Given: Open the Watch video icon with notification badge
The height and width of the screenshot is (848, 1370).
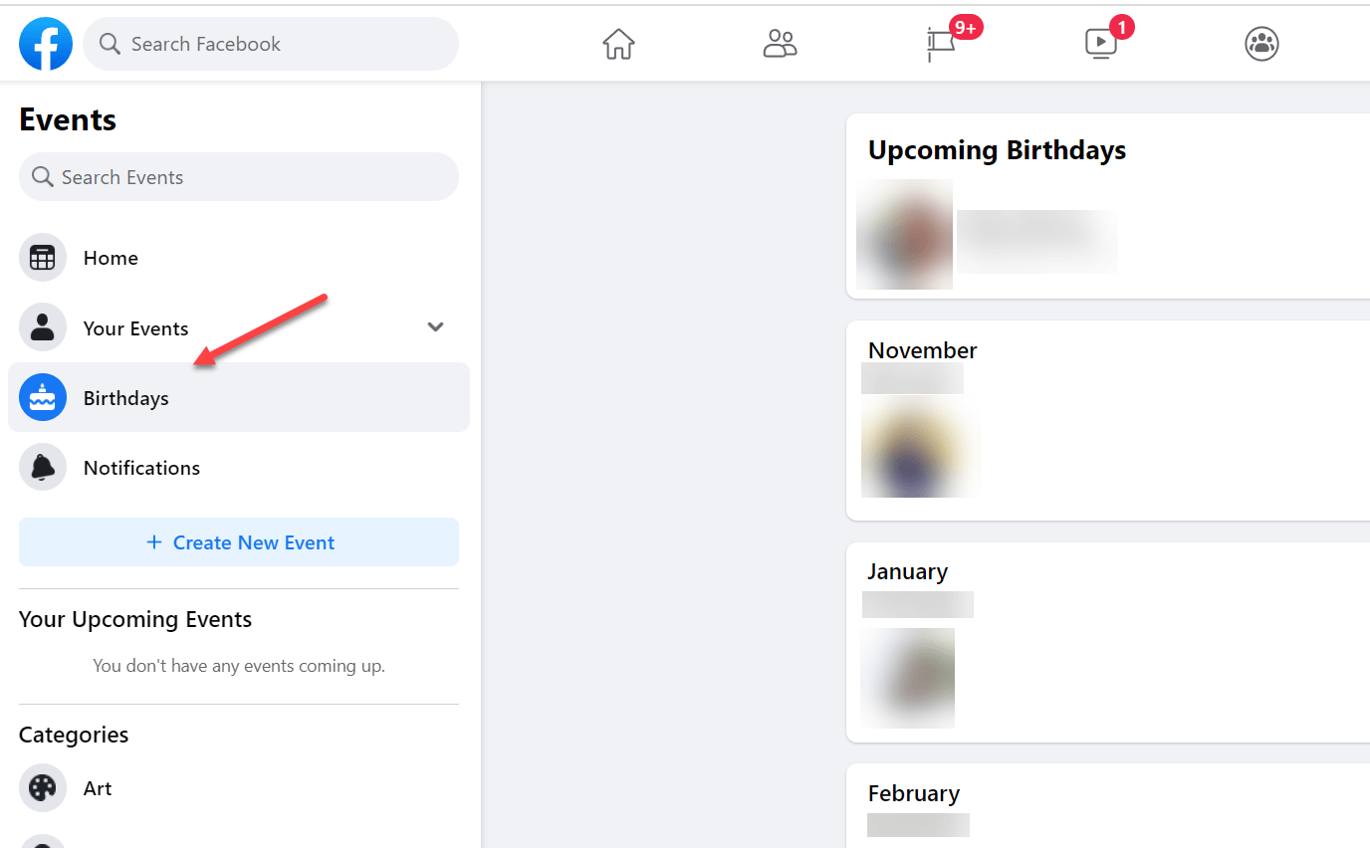Looking at the screenshot, I should [x=1101, y=44].
